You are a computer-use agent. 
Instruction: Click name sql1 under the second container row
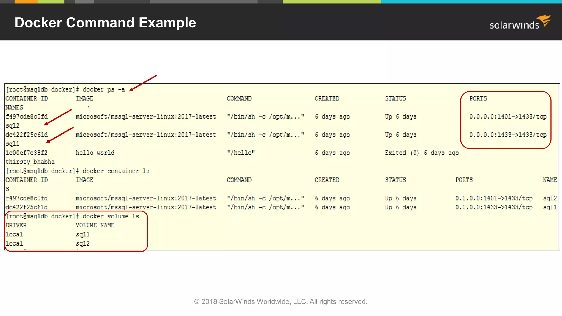click(x=13, y=144)
